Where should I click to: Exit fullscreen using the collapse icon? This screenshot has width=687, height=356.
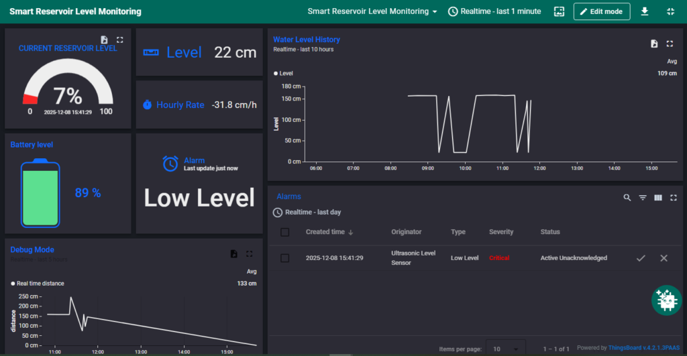click(670, 11)
